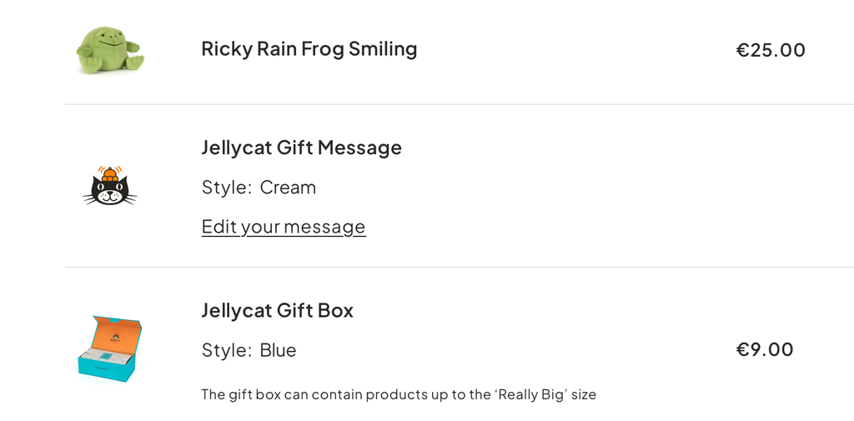The image size is (854, 421).
Task: Select the Jellycat Gift Box heading
Action: pos(277,310)
